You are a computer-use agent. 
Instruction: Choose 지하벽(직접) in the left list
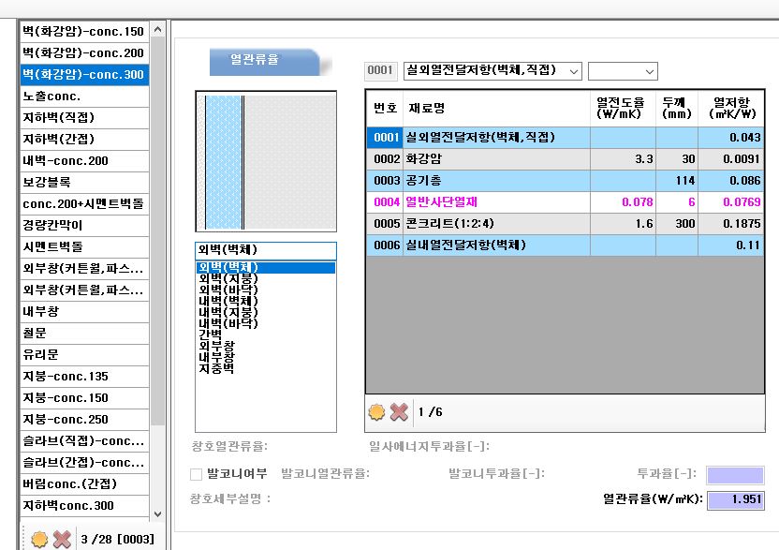(83, 118)
